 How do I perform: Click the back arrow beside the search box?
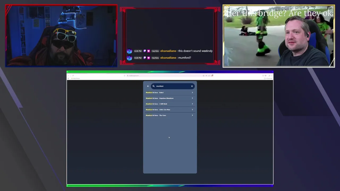tap(148, 86)
